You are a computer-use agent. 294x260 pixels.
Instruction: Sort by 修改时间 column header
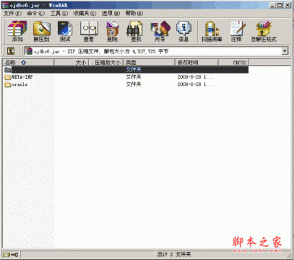(x=196, y=62)
